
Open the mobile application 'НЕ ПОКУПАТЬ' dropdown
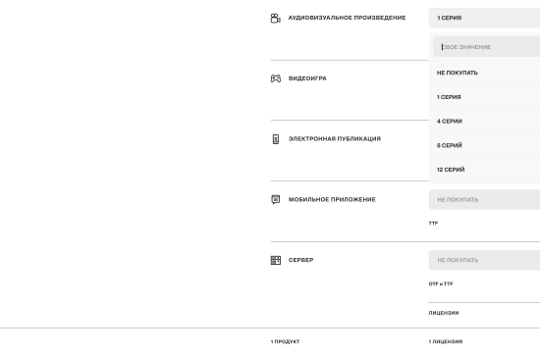coord(484,199)
